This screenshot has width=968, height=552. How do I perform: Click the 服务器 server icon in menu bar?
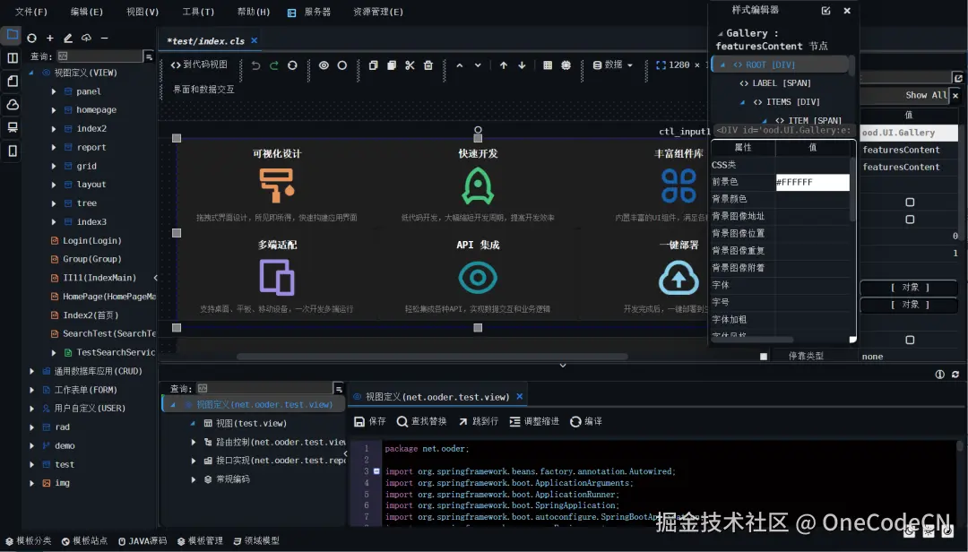pos(292,13)
